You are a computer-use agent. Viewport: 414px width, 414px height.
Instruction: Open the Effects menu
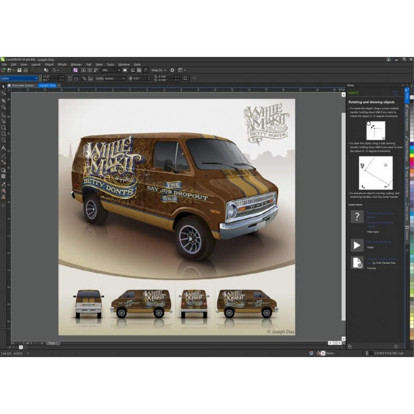pyautogui.click(x=62, y=64)
